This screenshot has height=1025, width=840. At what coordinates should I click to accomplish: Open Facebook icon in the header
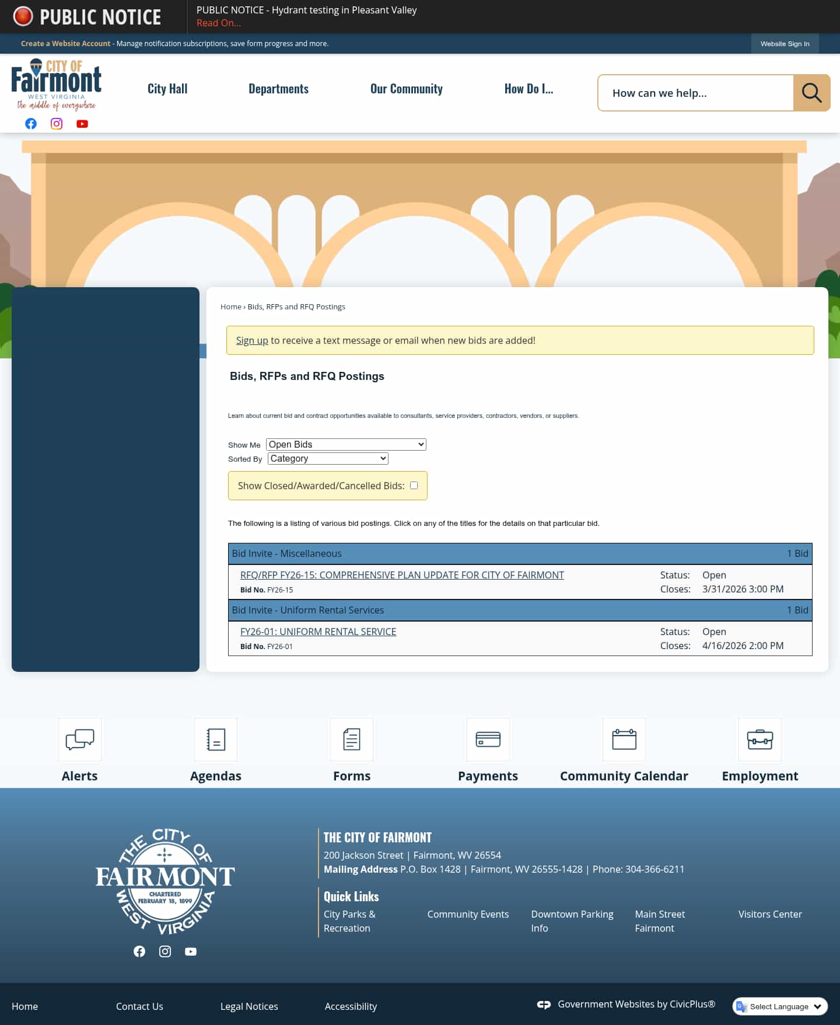31,124
